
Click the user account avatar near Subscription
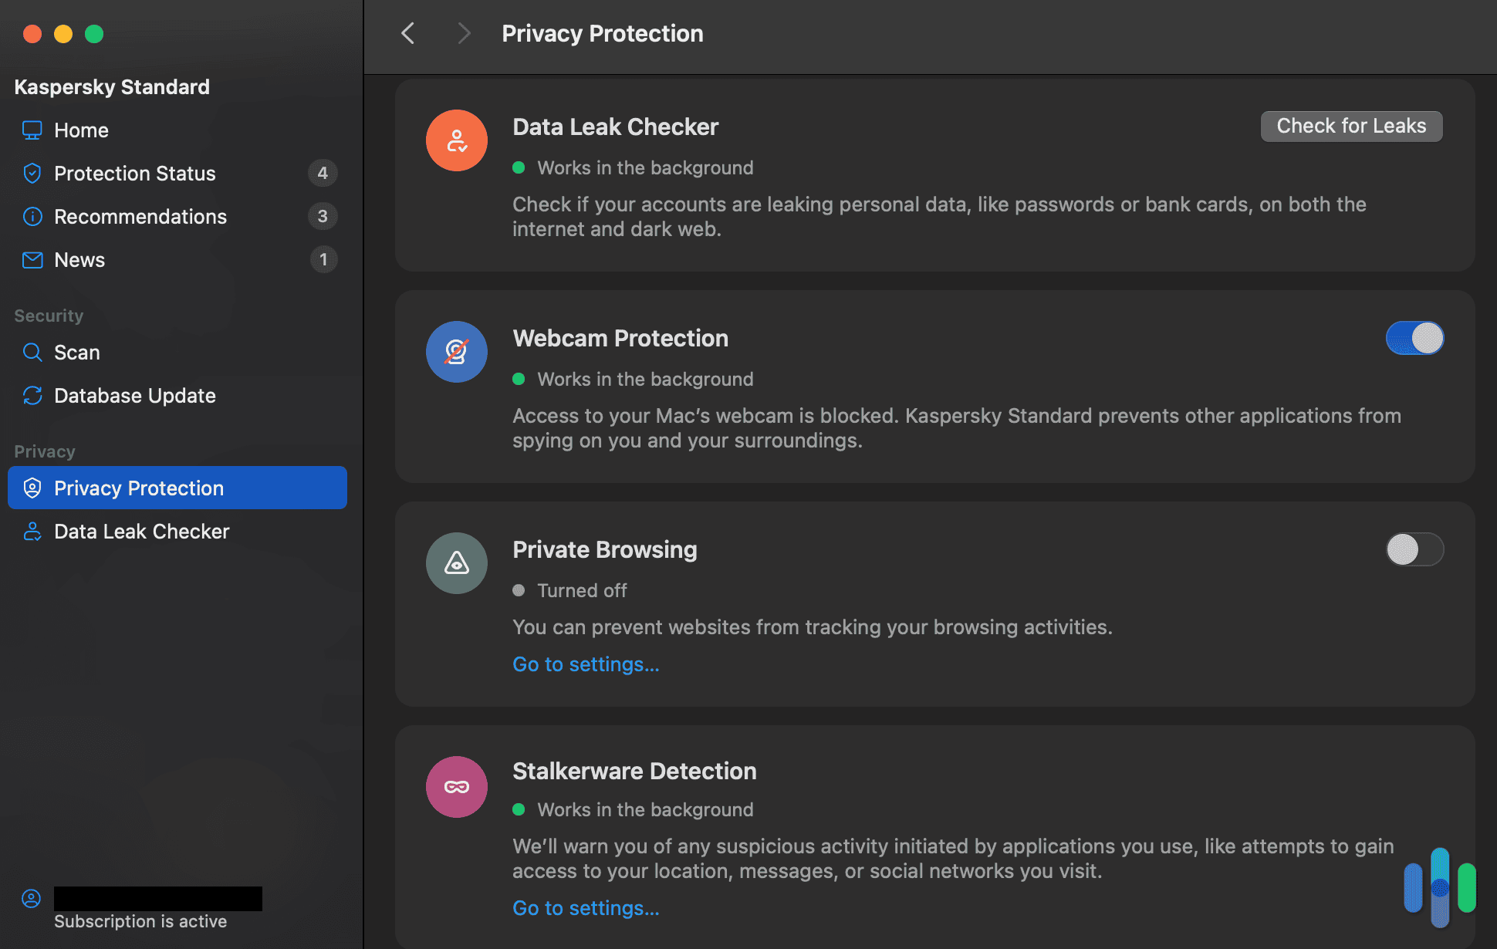(x=32, y=898)
